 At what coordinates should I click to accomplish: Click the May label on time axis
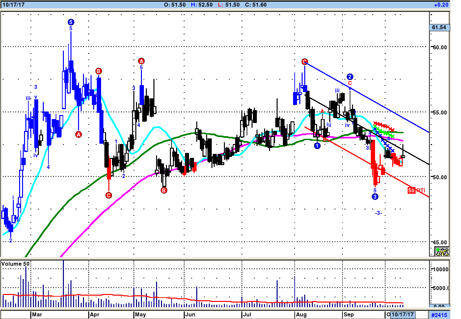coord(140,314)
